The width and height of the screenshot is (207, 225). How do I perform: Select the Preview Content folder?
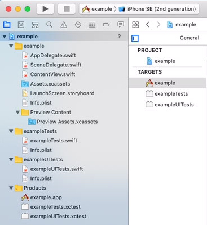64,112
